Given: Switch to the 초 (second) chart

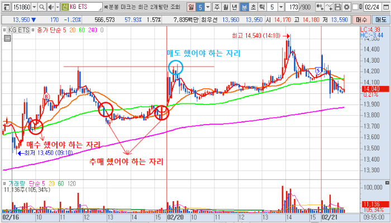Looking at the screenshot, I should click(x=253, y=7).
